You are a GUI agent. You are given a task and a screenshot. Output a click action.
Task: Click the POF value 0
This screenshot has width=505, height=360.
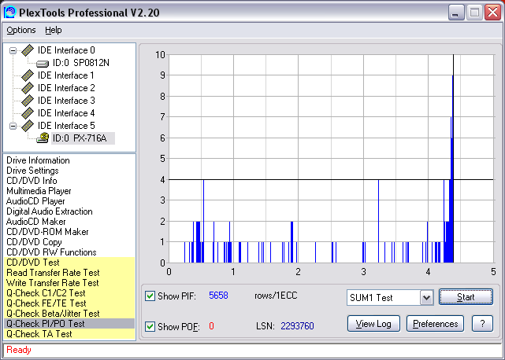211,326
